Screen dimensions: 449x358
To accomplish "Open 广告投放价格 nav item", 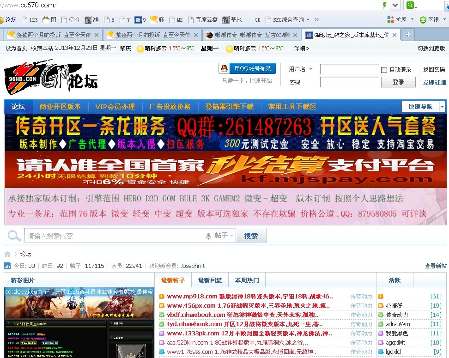I will 170,107.
